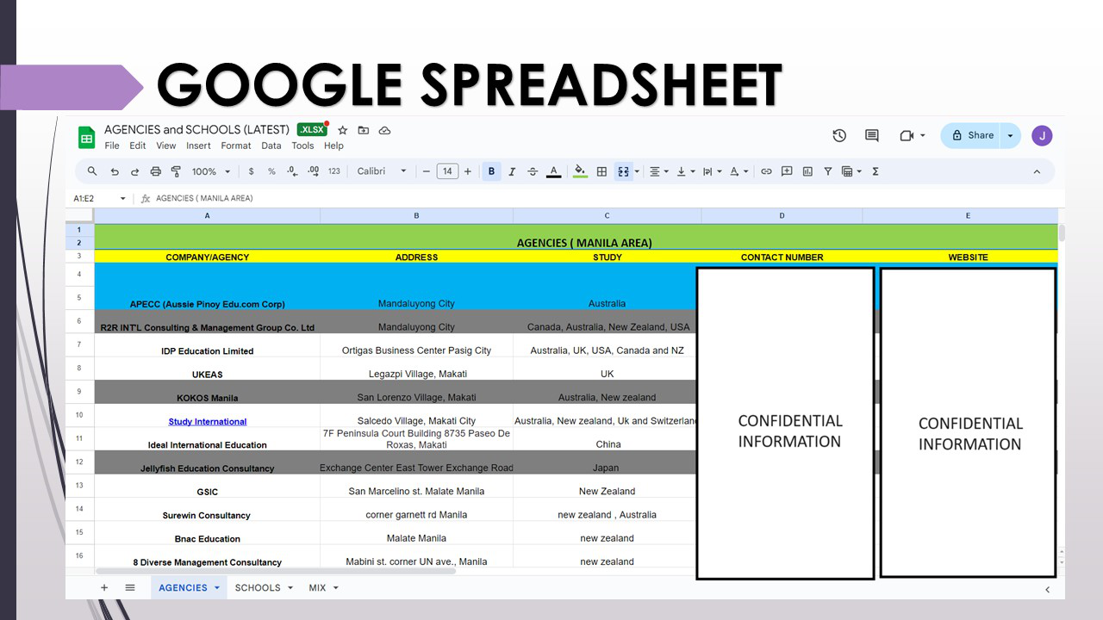Open text rotation dropdown
Screen dimensions: 1103x620
tap(738, 171)
